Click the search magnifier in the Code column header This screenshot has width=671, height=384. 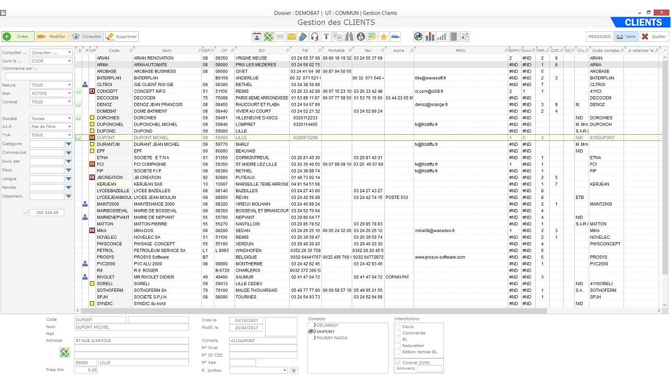point(131,50)
